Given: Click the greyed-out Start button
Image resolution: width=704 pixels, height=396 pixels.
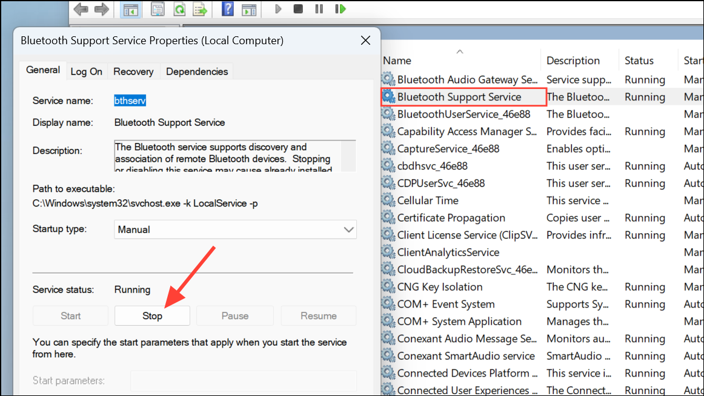Looking at the screenshot, I should tap(70, 315).
